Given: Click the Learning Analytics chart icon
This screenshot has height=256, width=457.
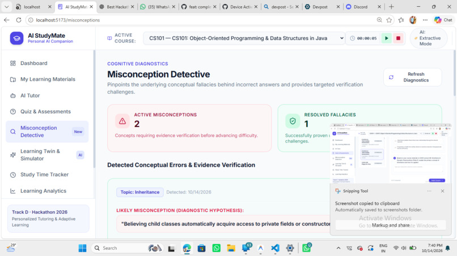Looking at the screenshot, I should [x=13, y=191].
